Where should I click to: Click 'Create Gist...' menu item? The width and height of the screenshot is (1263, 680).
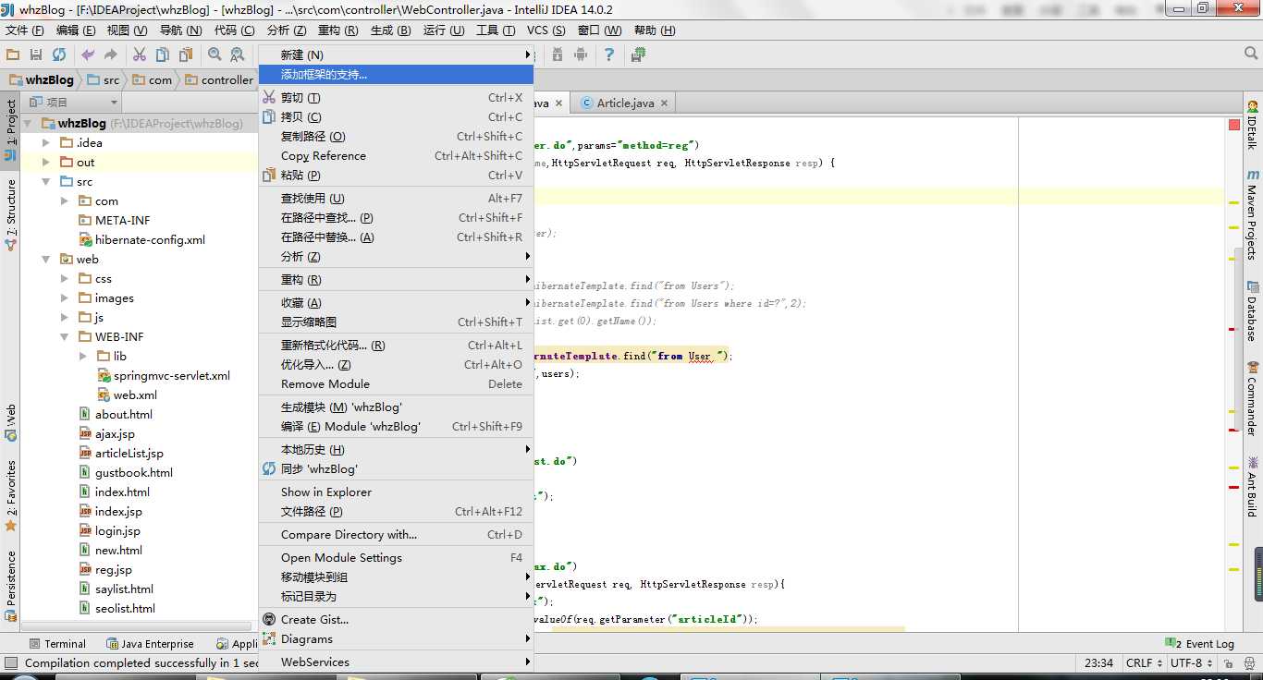pyautogui.click(x=396, y=619)
